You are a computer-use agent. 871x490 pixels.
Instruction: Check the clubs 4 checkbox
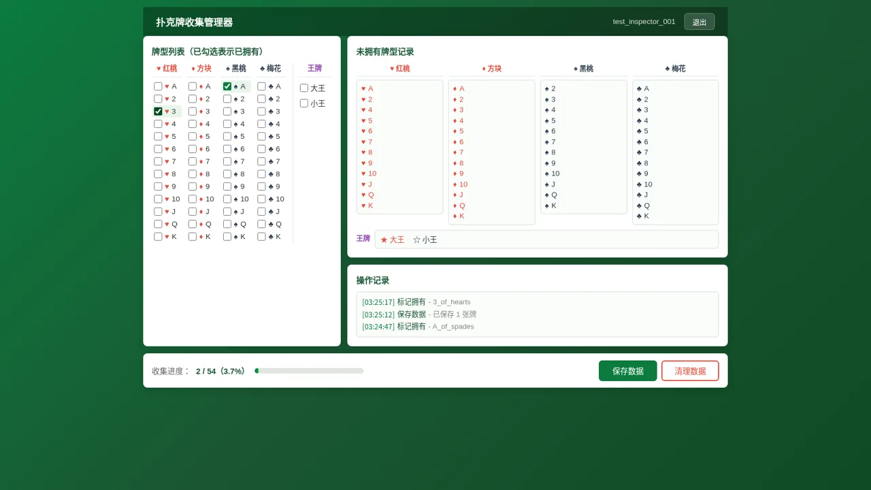[x=261, y=124]
